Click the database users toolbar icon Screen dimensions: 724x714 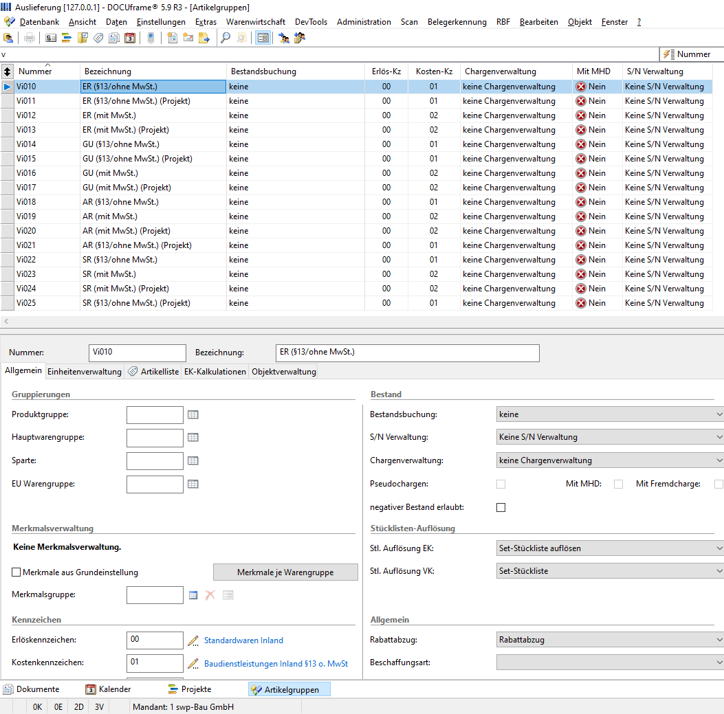(x=8, y=38)
